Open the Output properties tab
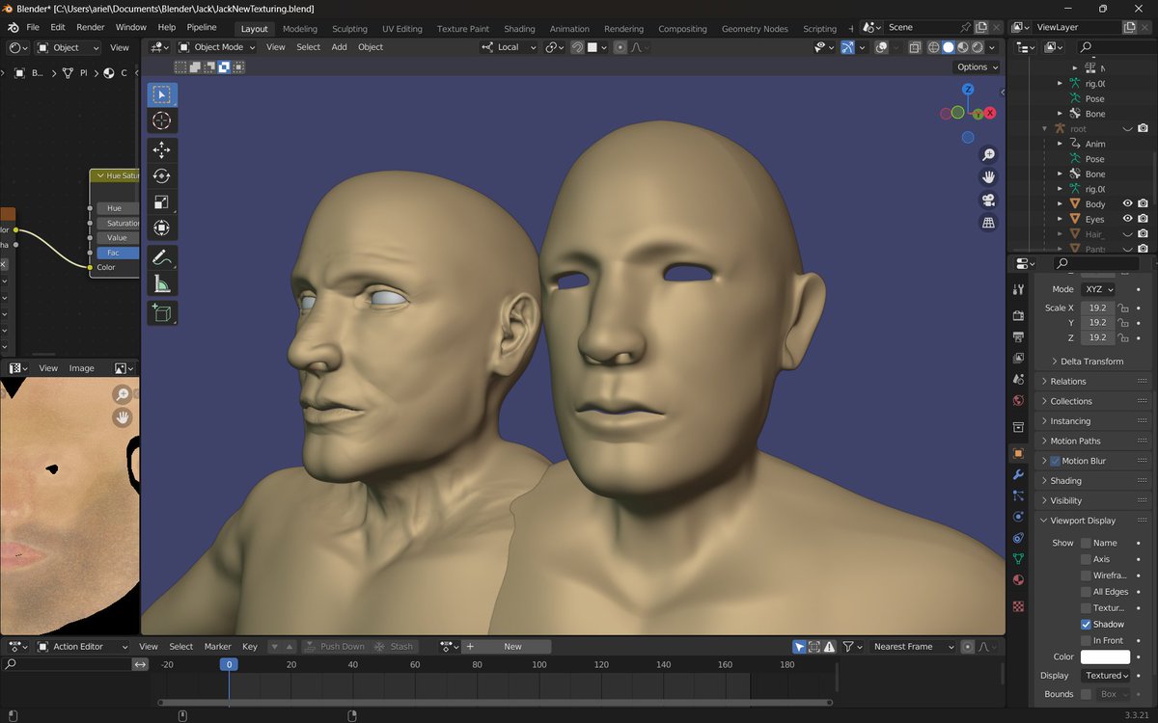This screenshot has width=1158, height=723. tap(1018, 337)
